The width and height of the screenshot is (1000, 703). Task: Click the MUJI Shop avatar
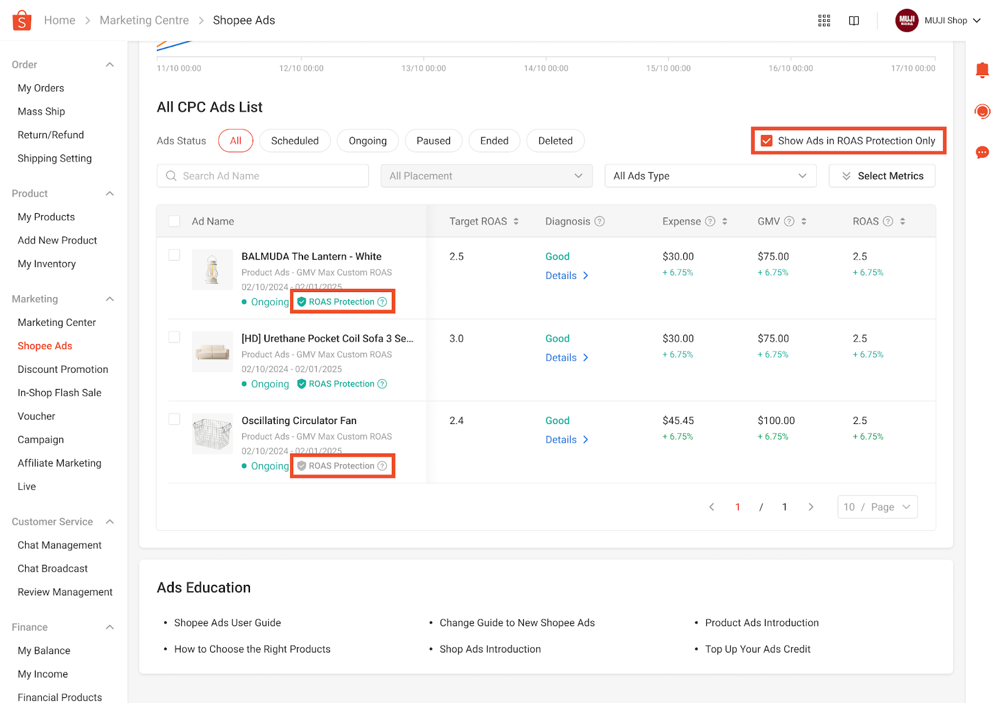pyautogui.click(x=907, y=21)
